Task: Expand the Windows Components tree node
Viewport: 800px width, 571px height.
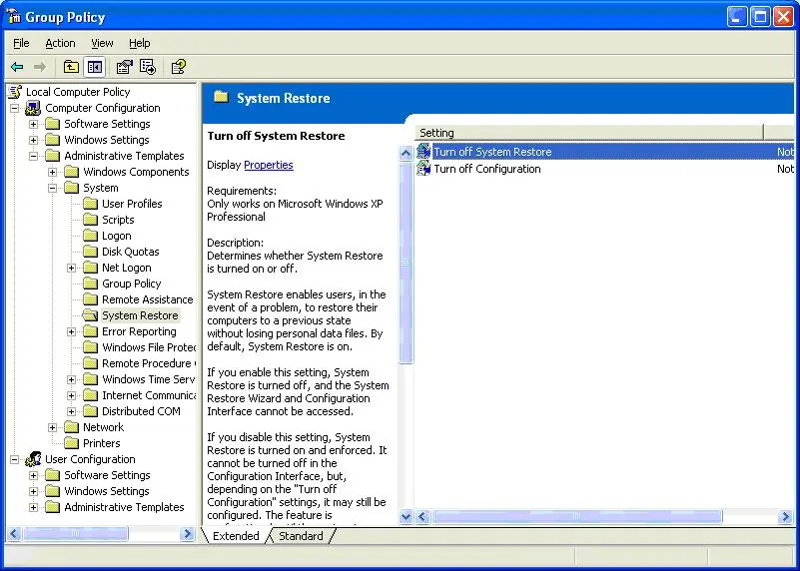Action: click(x=53, y=172)
